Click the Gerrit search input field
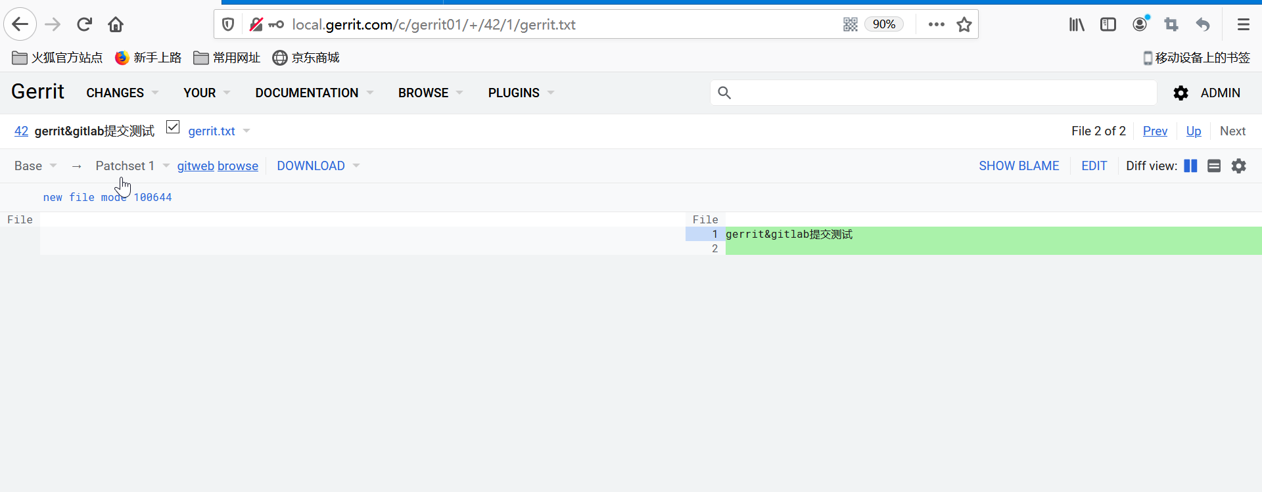1262x492 pixels. 933,93
